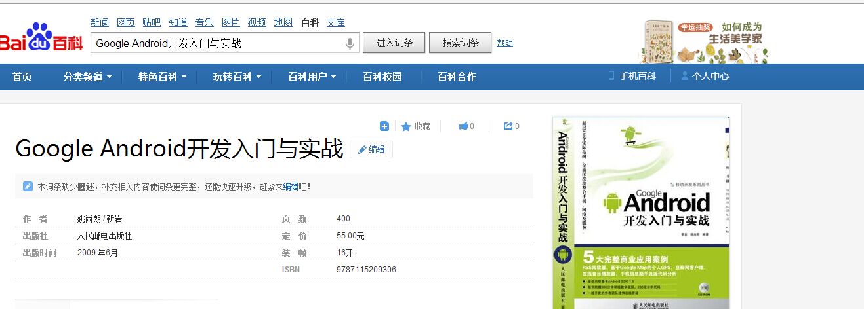Click the 进入词条 button
The height and width of the screenshot is (309, 864).
click(x=394, y=43)
